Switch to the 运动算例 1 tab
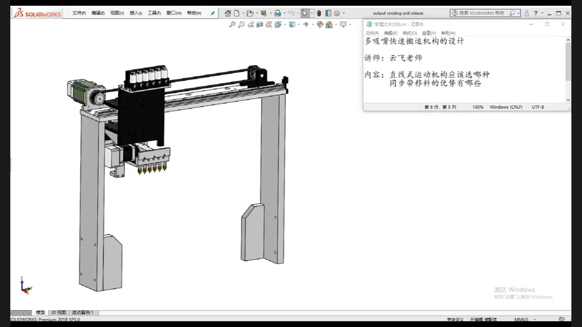 [82, 312]
